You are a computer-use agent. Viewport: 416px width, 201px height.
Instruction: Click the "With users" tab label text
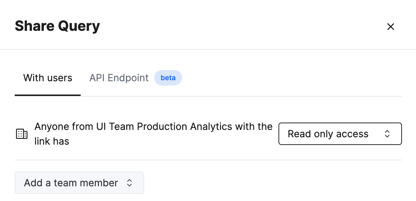point(48,78)
